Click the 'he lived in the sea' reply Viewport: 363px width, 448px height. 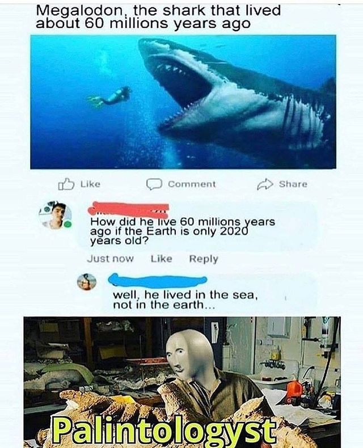coord(185,299)
